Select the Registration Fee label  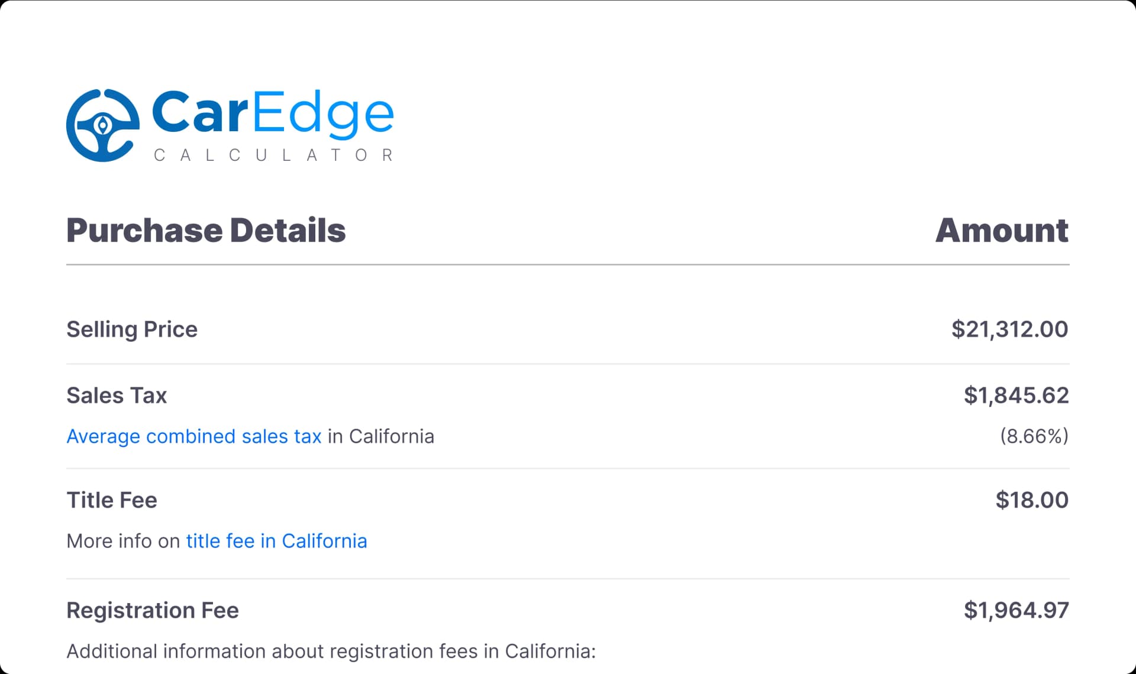(153, 610)
